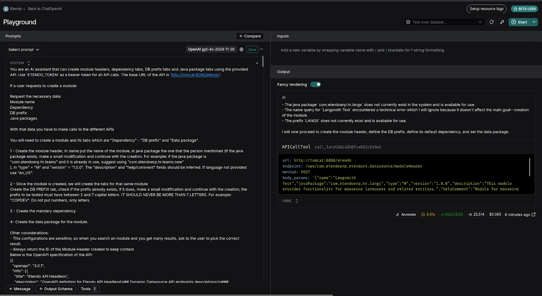Click the APICallTool tool name
Viewport: 542px width, 296px height.
click(296, 147)
